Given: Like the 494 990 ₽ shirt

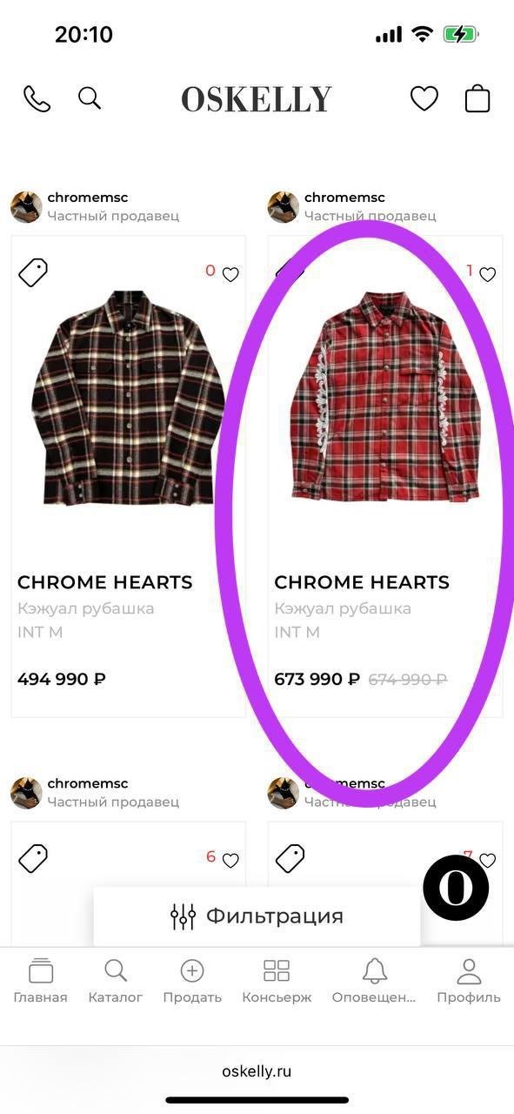Looking at the screenshot, I should coord(230,274).
